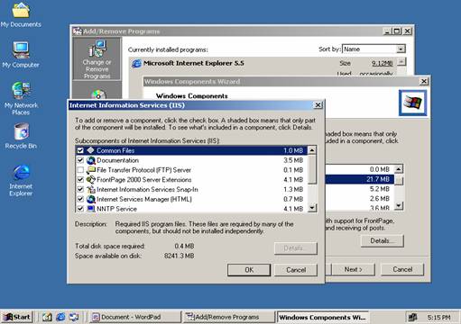Uncheck FrontPage 2000 Server Extensions checkbox
This screenshot has width=461, height=324.
[80, 180]
